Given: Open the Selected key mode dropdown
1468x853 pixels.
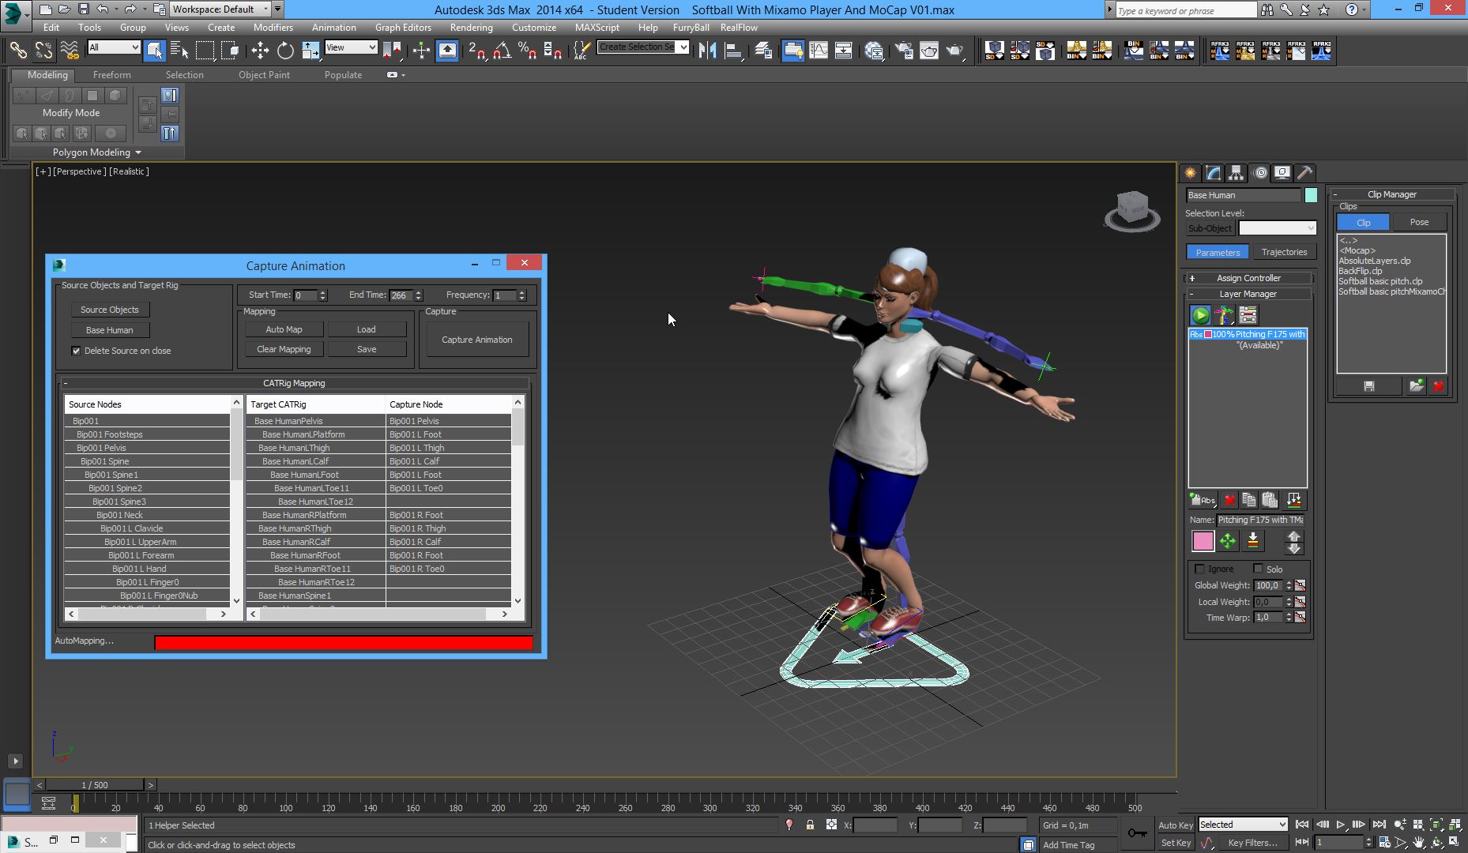Looking at the screenshot, I should 1243,825.
